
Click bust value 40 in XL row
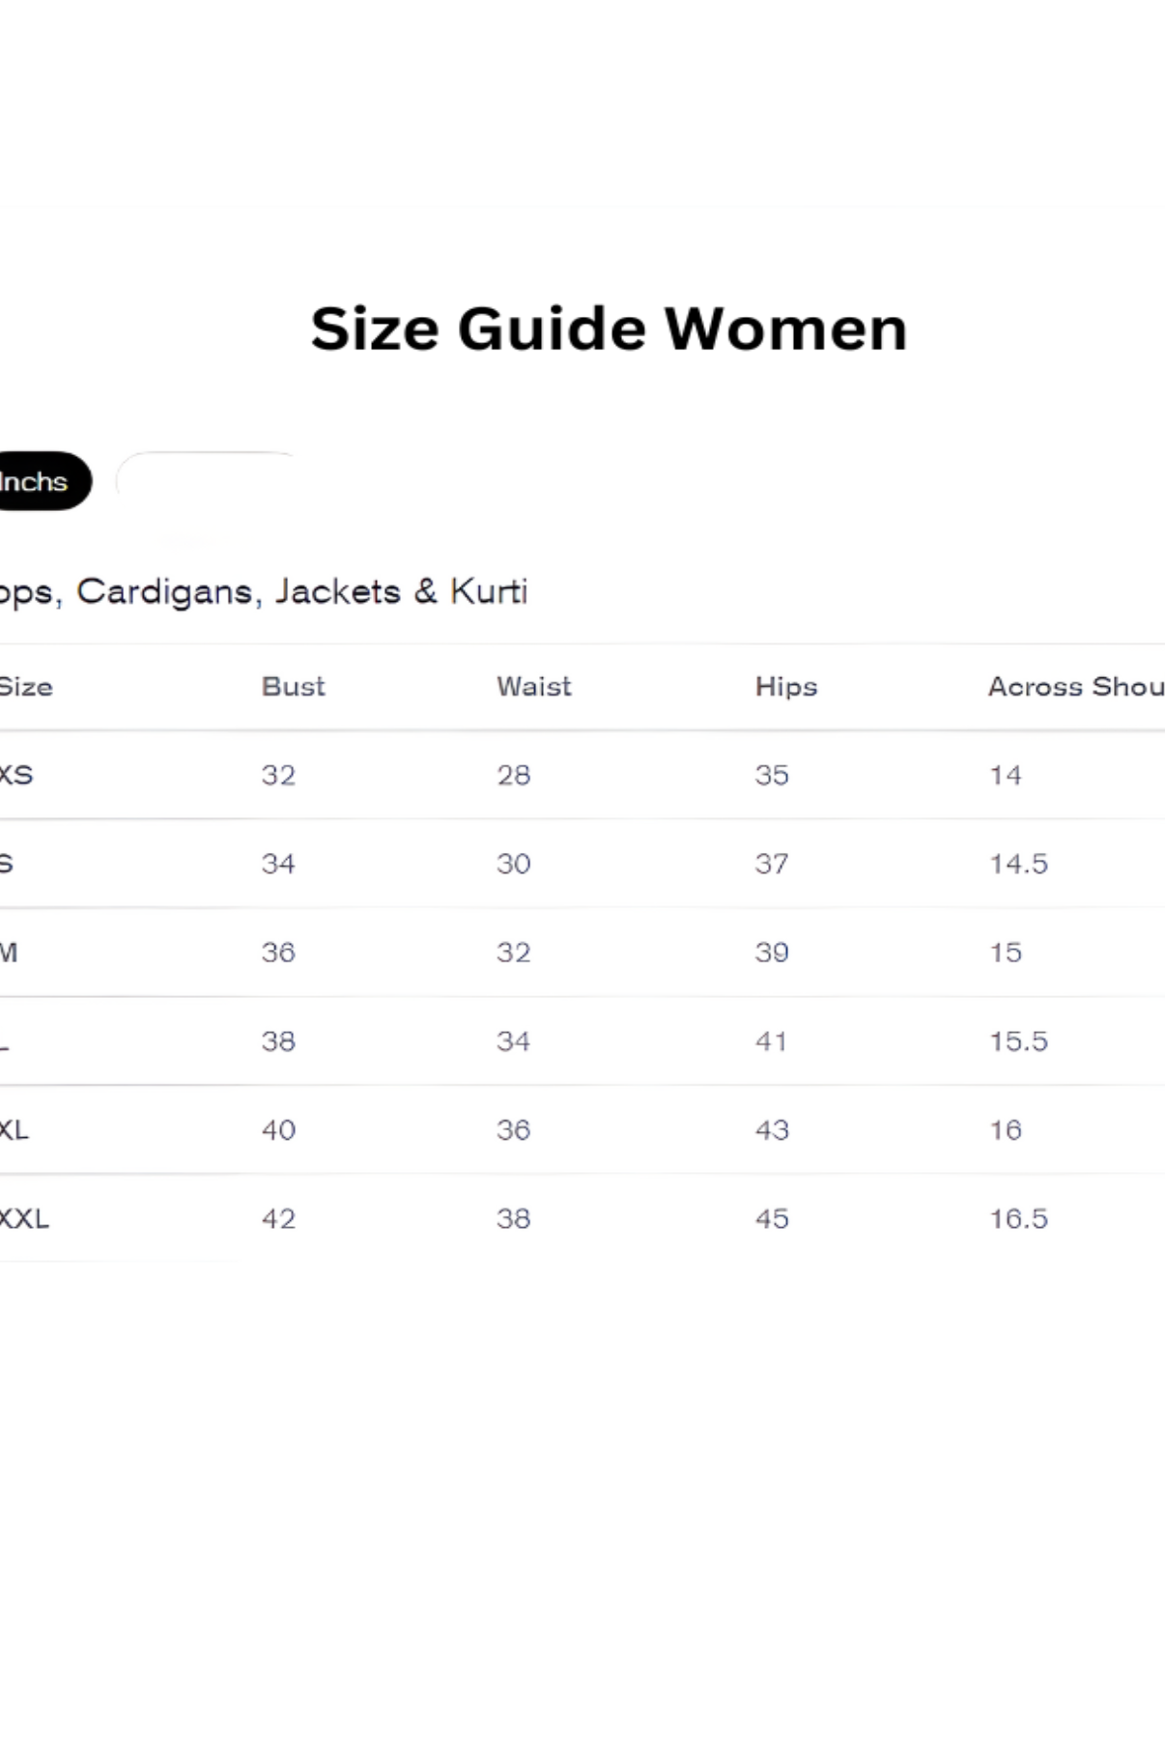point(278,1129)
